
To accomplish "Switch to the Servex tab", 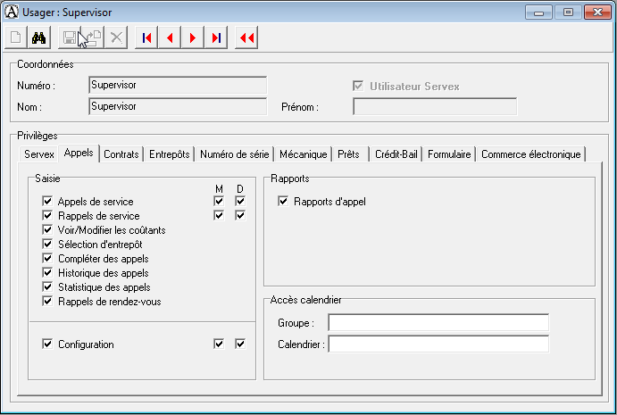I will tap(39, 154).
